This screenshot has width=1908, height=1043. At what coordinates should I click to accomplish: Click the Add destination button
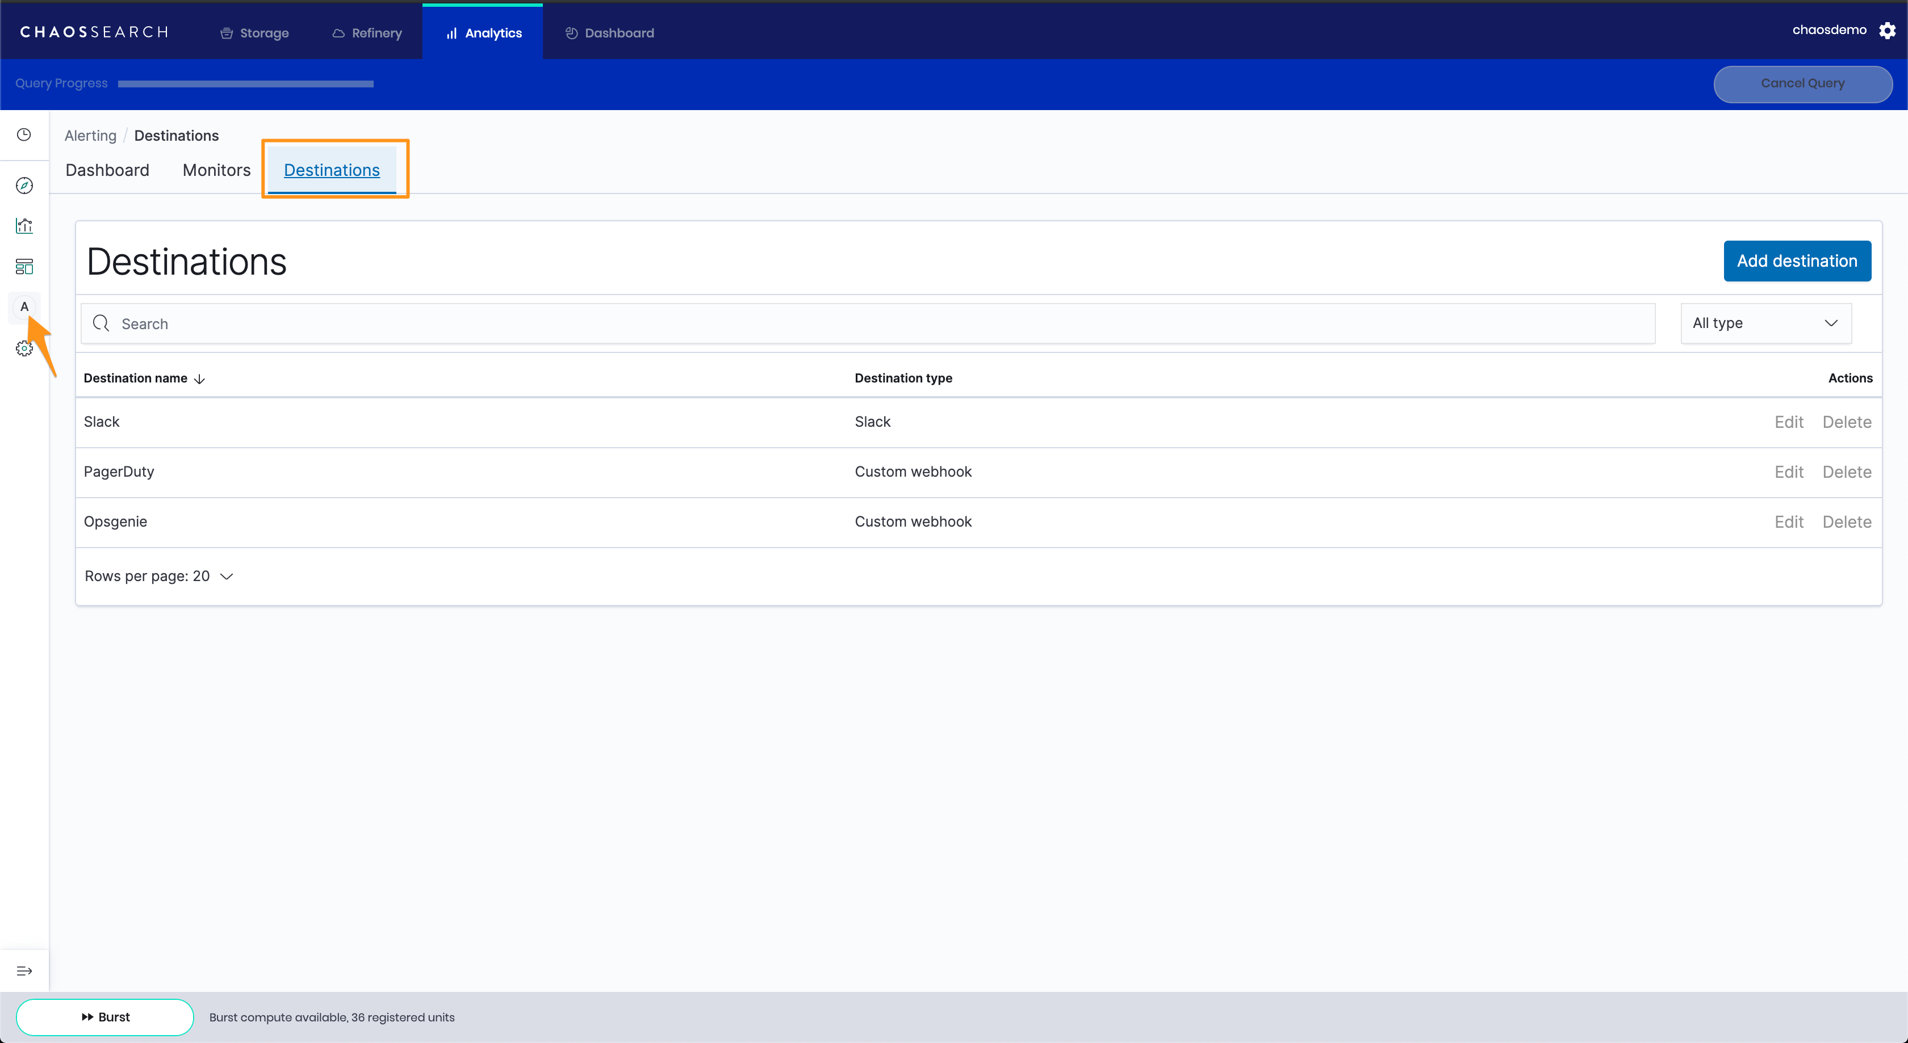(x=1796, y=260)
